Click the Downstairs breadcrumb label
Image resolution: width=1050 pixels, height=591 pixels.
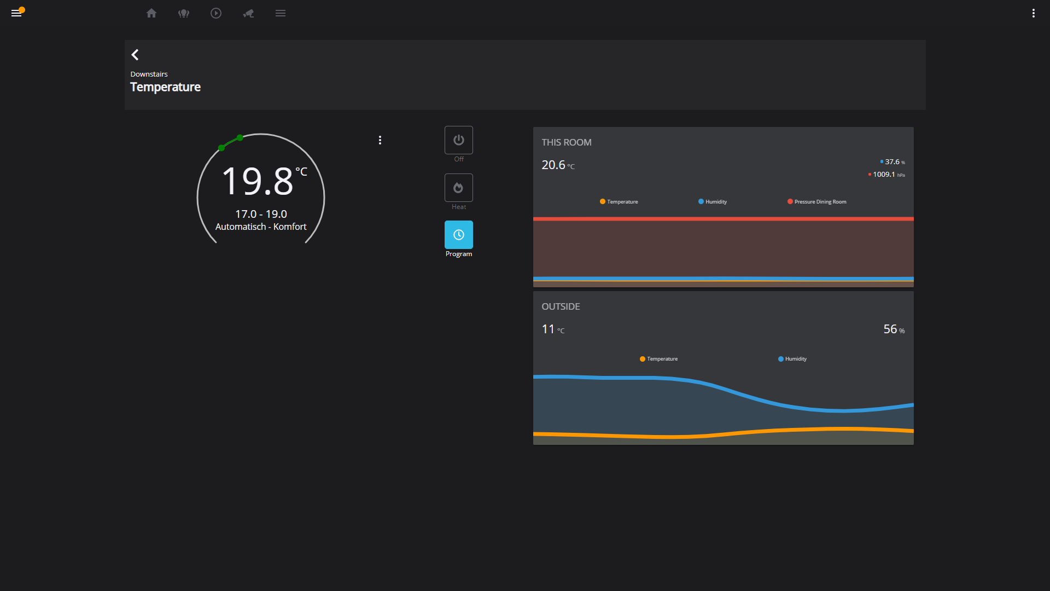(149, 74)
